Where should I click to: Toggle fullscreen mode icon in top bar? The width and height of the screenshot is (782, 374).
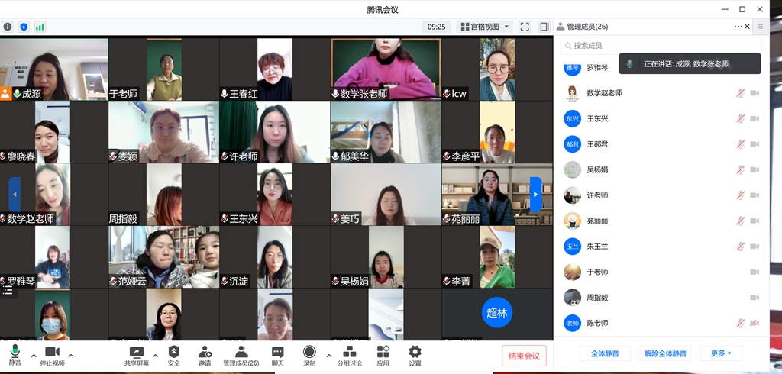pos(525,27)
